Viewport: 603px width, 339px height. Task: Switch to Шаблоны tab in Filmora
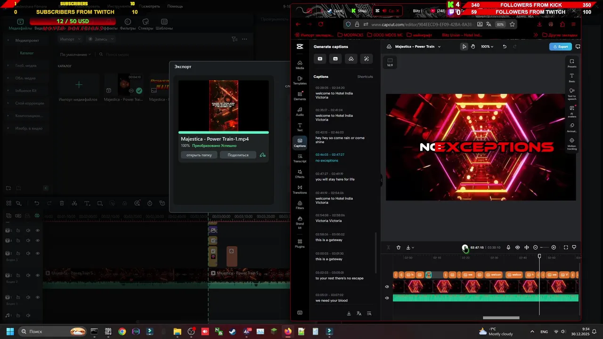(x=164, y=24)
